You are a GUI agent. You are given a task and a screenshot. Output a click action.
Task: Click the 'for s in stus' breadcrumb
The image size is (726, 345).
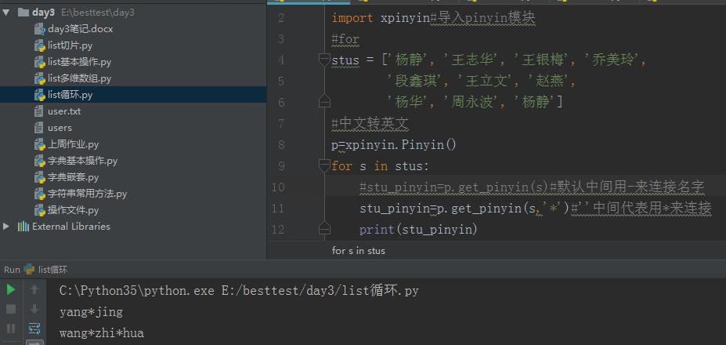[x=359, y=251]
